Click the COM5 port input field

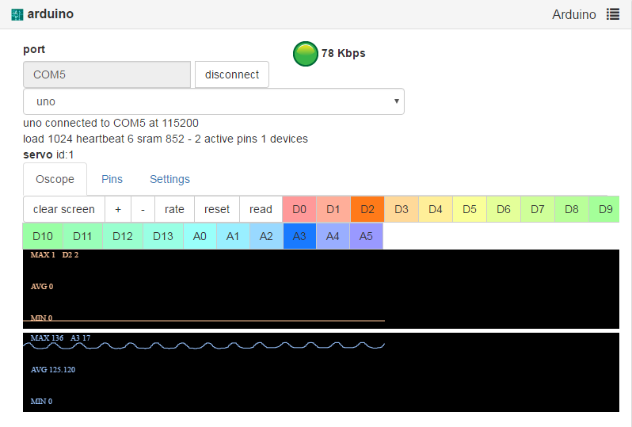click(107, 74)
